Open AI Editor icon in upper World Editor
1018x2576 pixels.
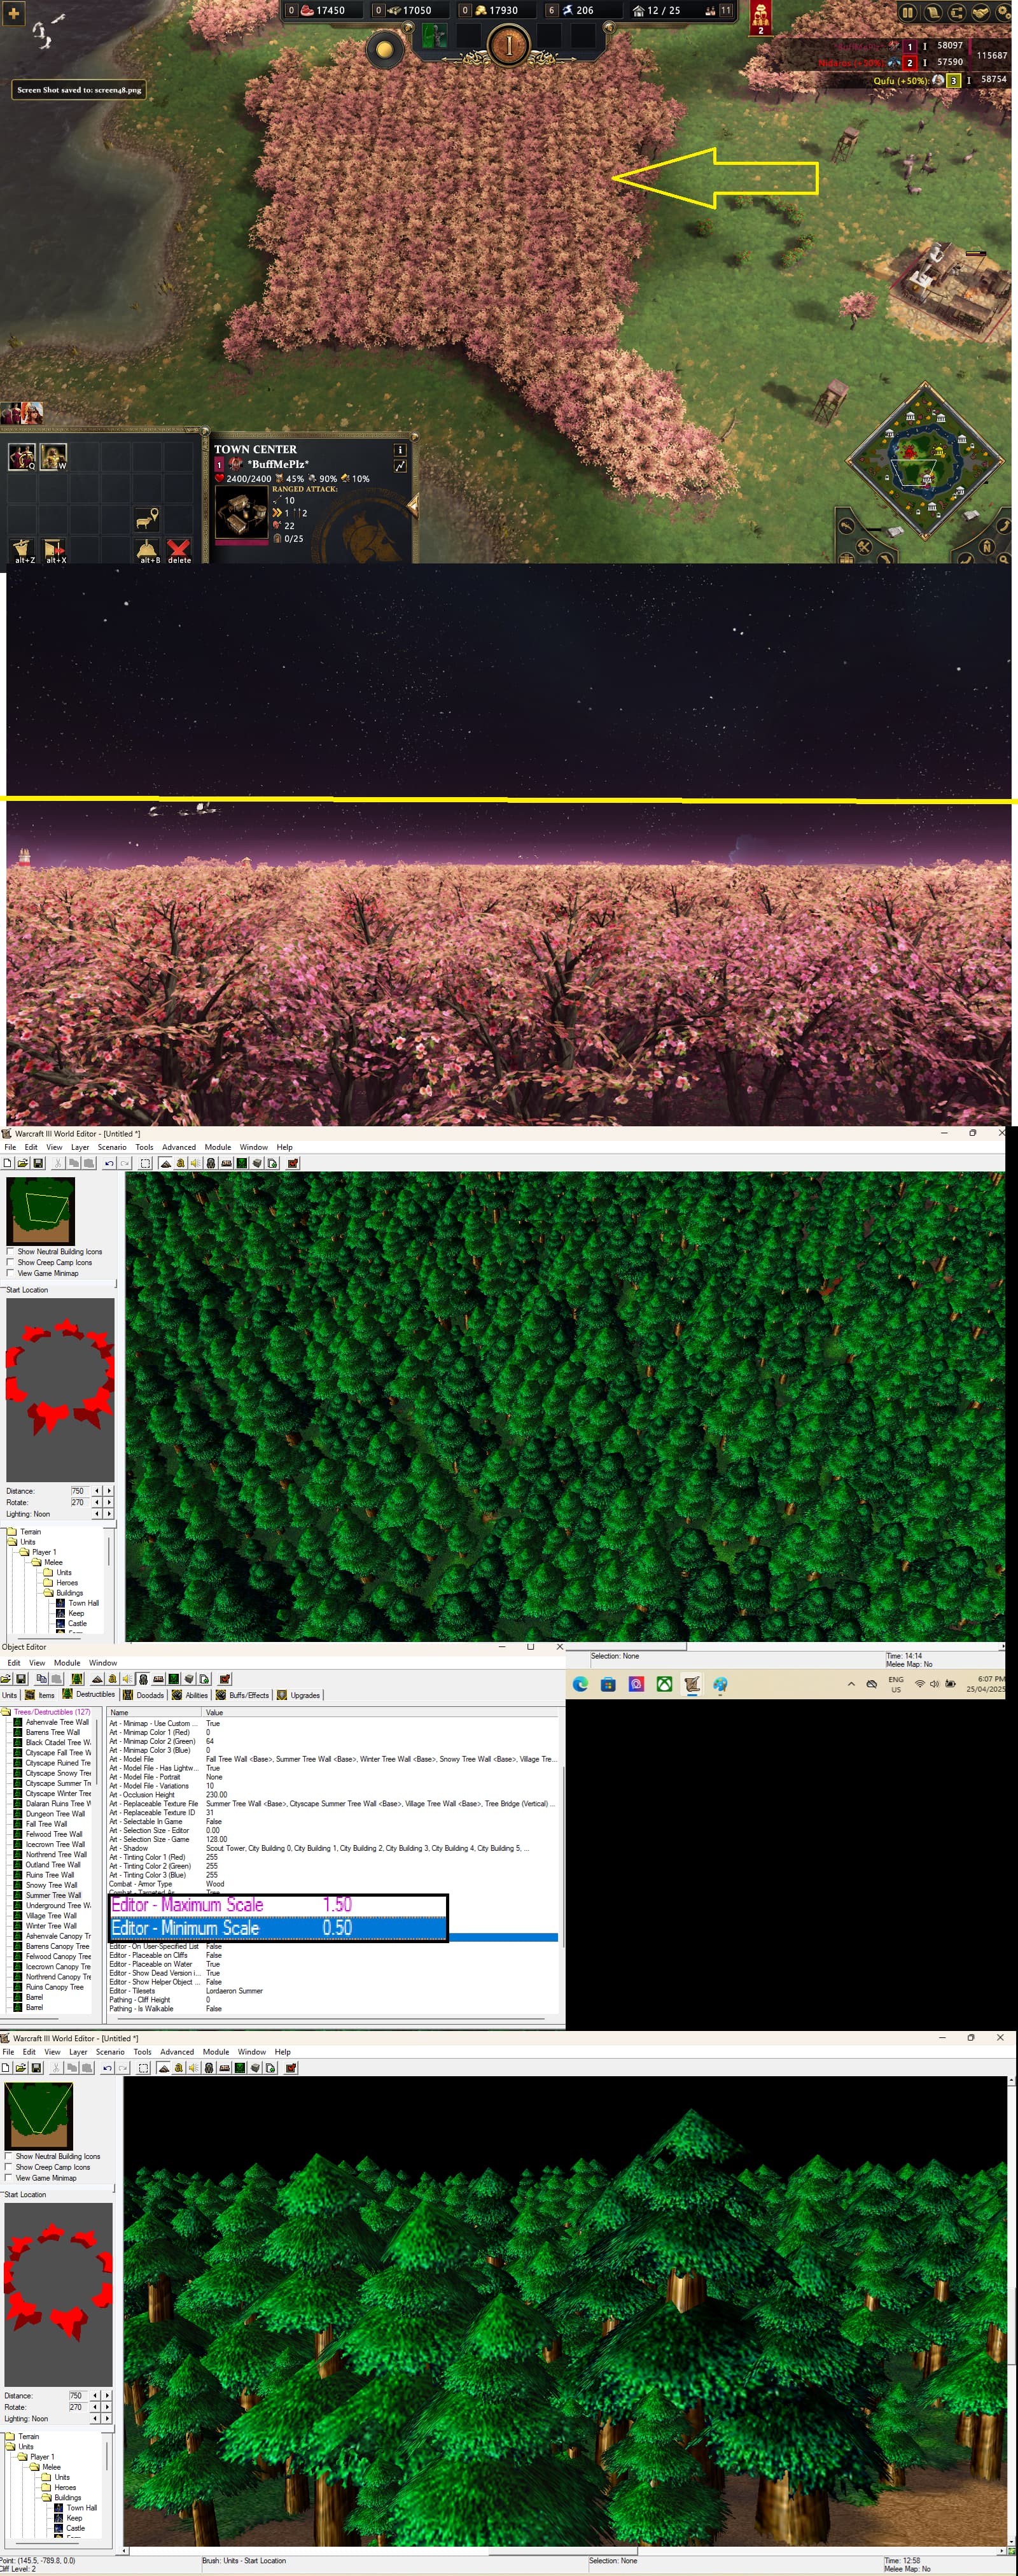coord(243,1163)
